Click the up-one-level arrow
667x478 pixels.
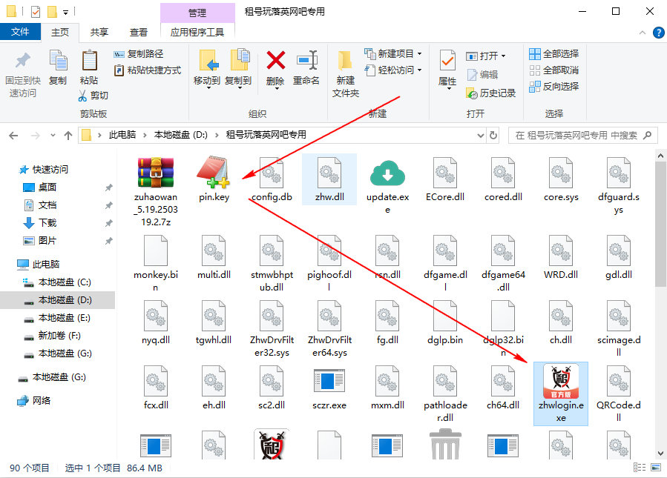pos(68,136)
